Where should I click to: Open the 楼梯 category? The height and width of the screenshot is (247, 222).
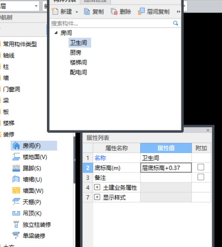9,123
